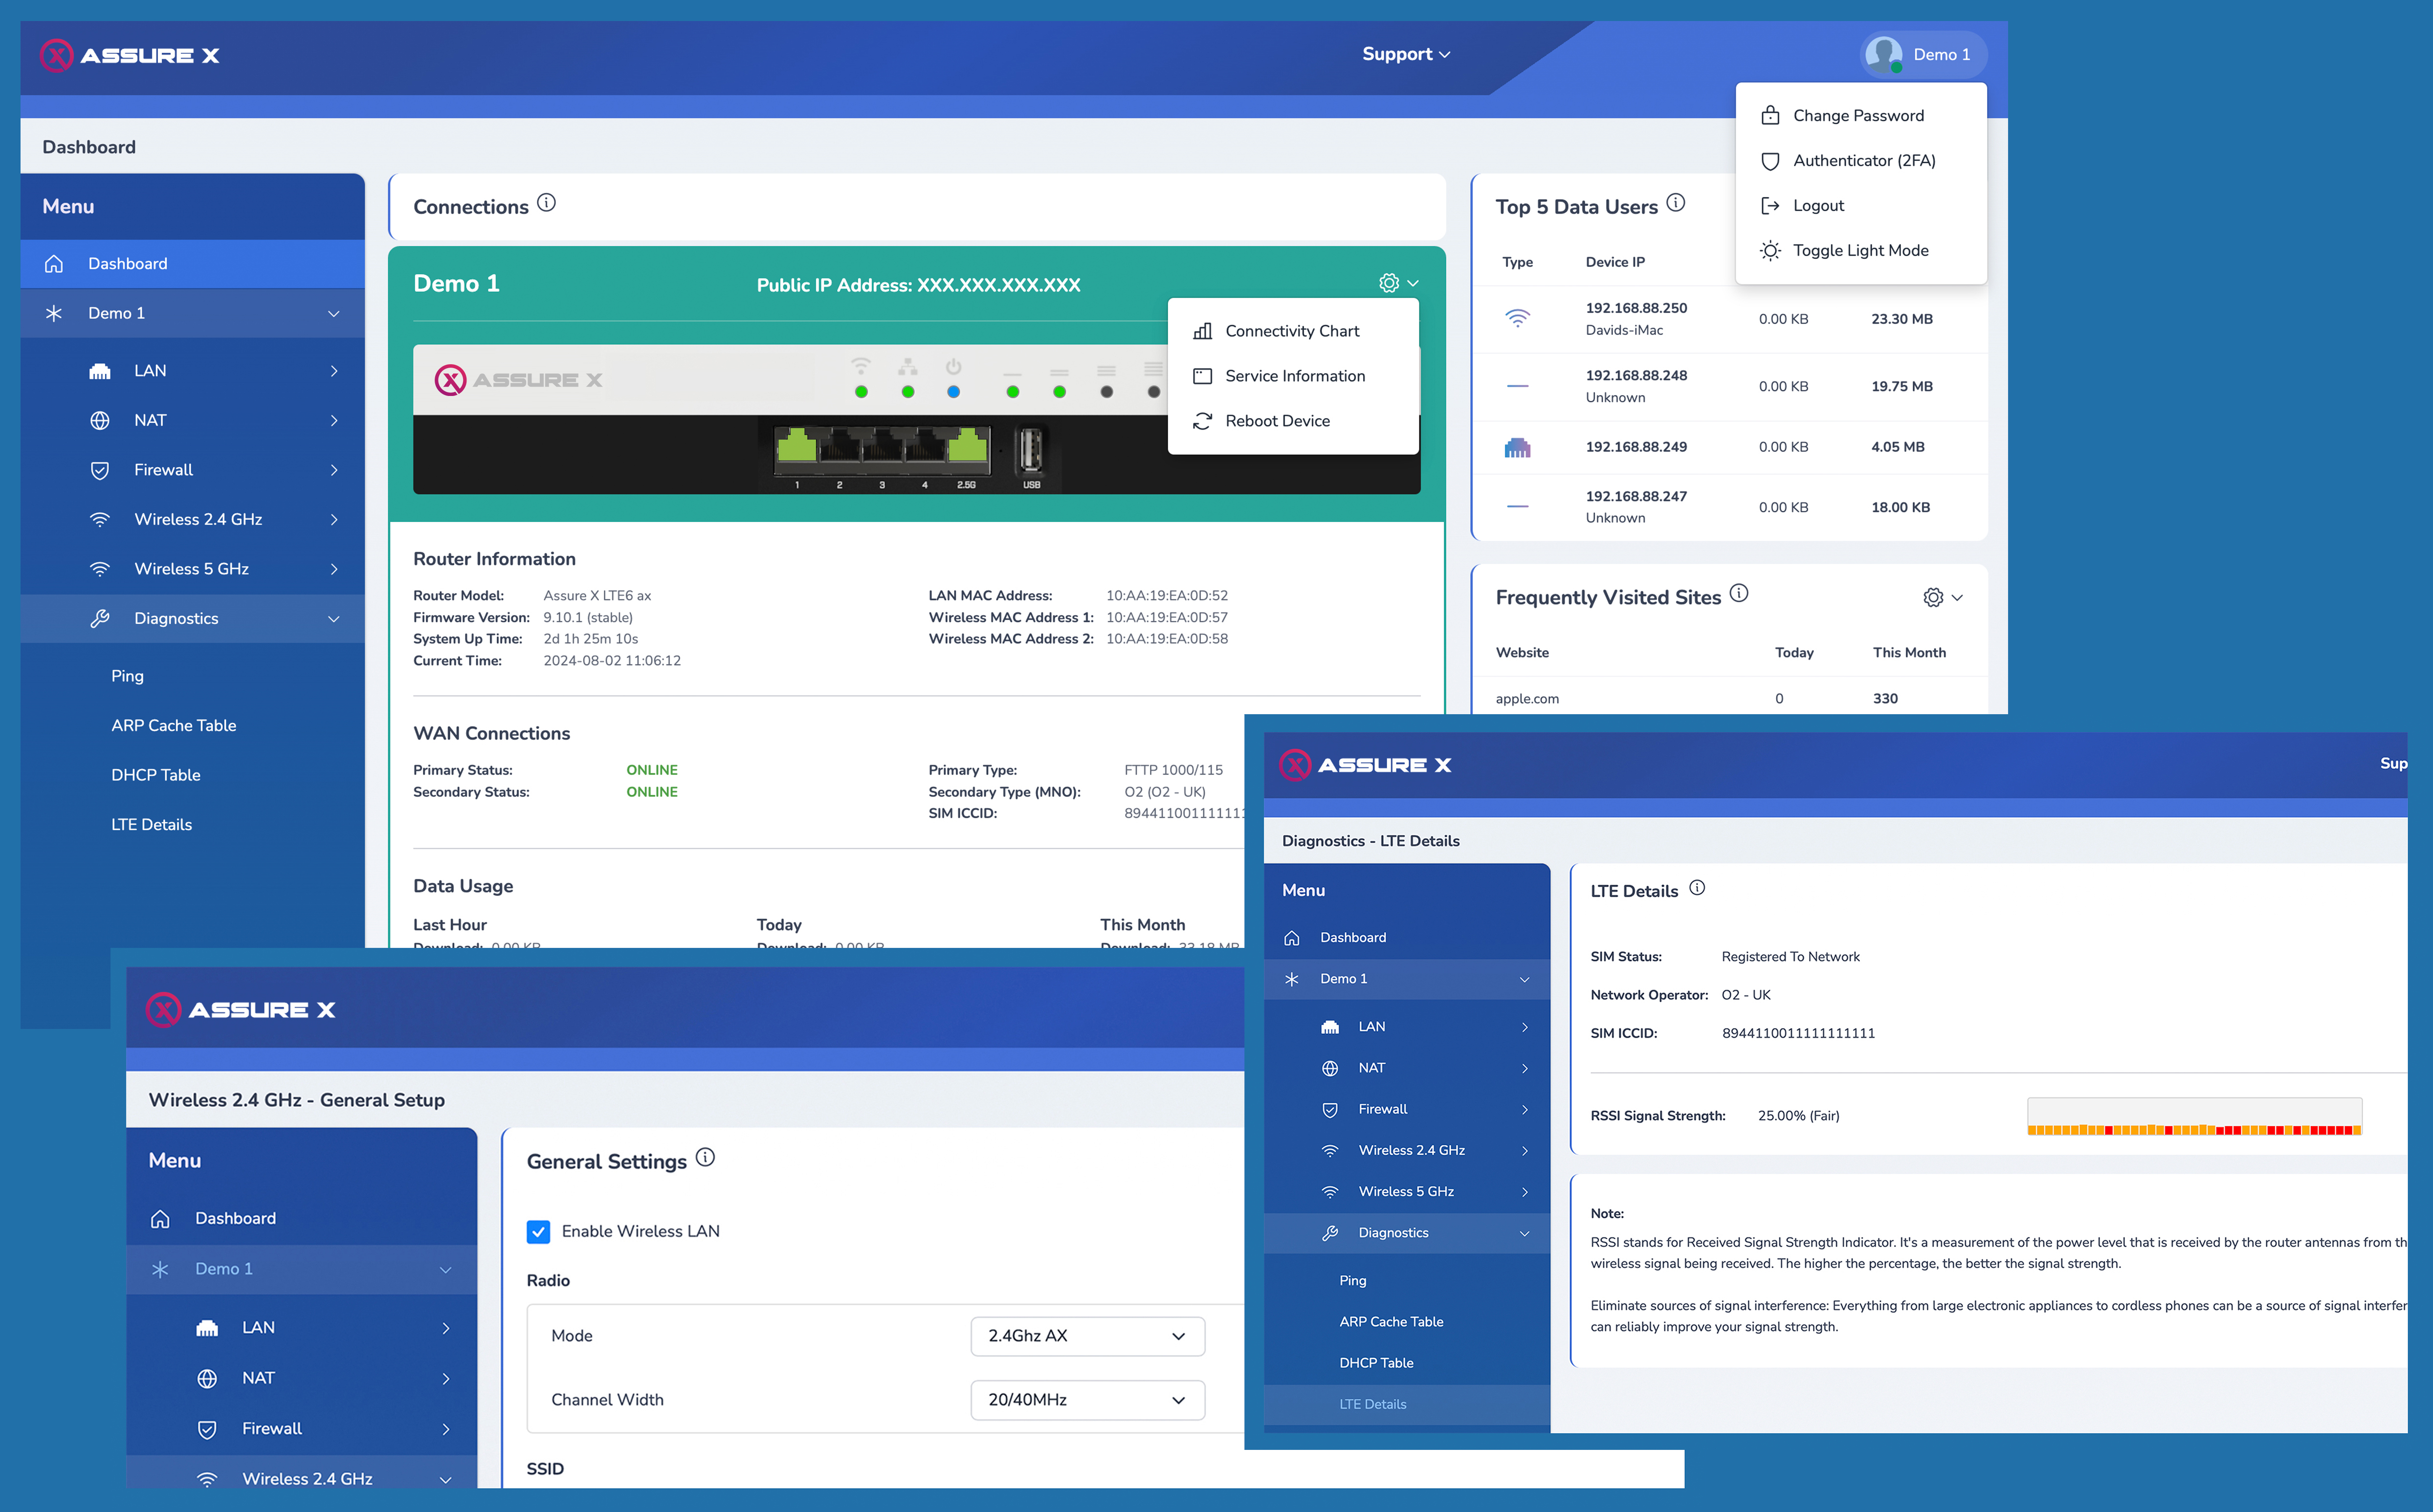This screenshot has height=1512, width=2433.
Task: Open the Mode dropdown showing 2.4Ghz AX
Action: 1087,1336
